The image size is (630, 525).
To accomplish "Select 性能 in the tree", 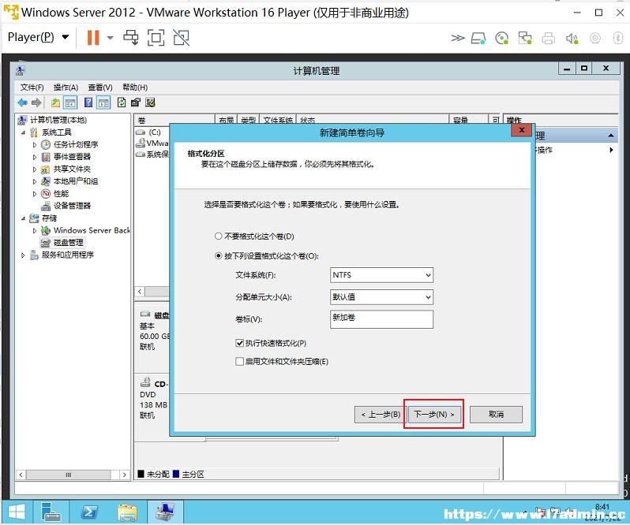I will [61, 194].
